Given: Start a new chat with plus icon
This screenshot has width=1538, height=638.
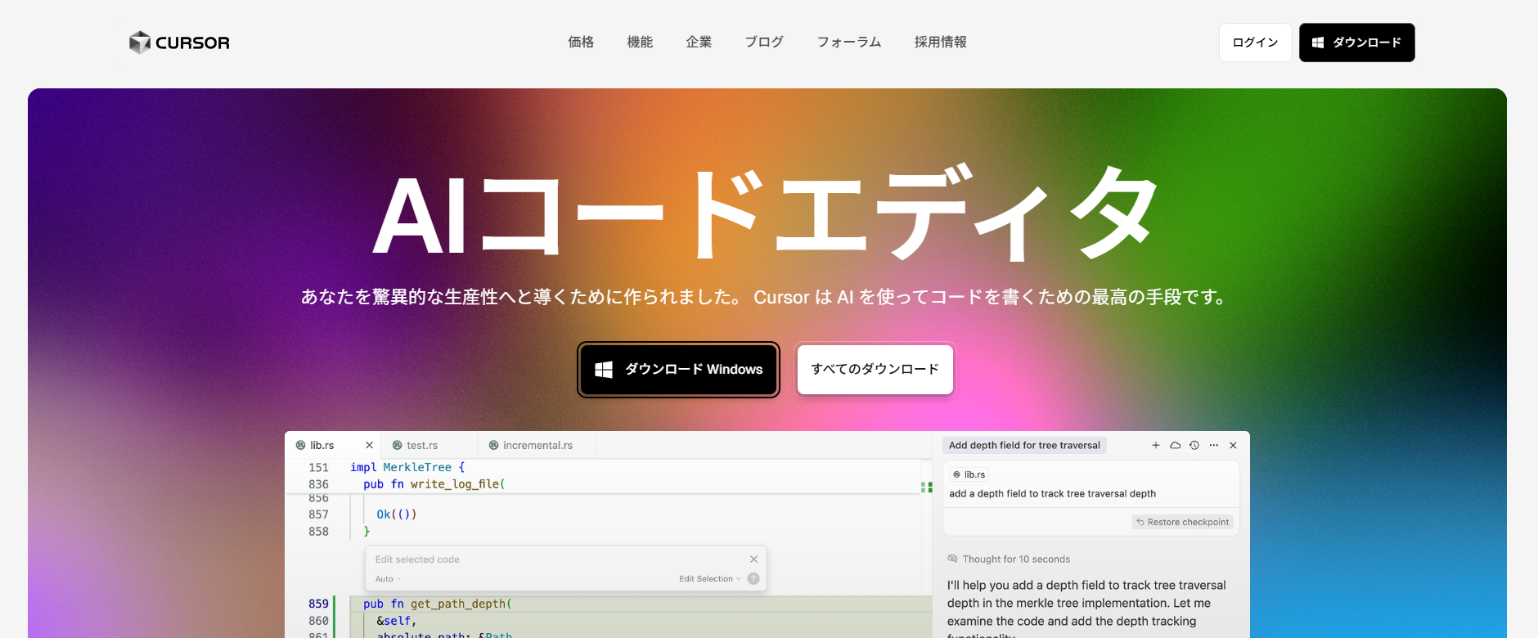Looking at the screenshot, I should tap(1156, 445).
